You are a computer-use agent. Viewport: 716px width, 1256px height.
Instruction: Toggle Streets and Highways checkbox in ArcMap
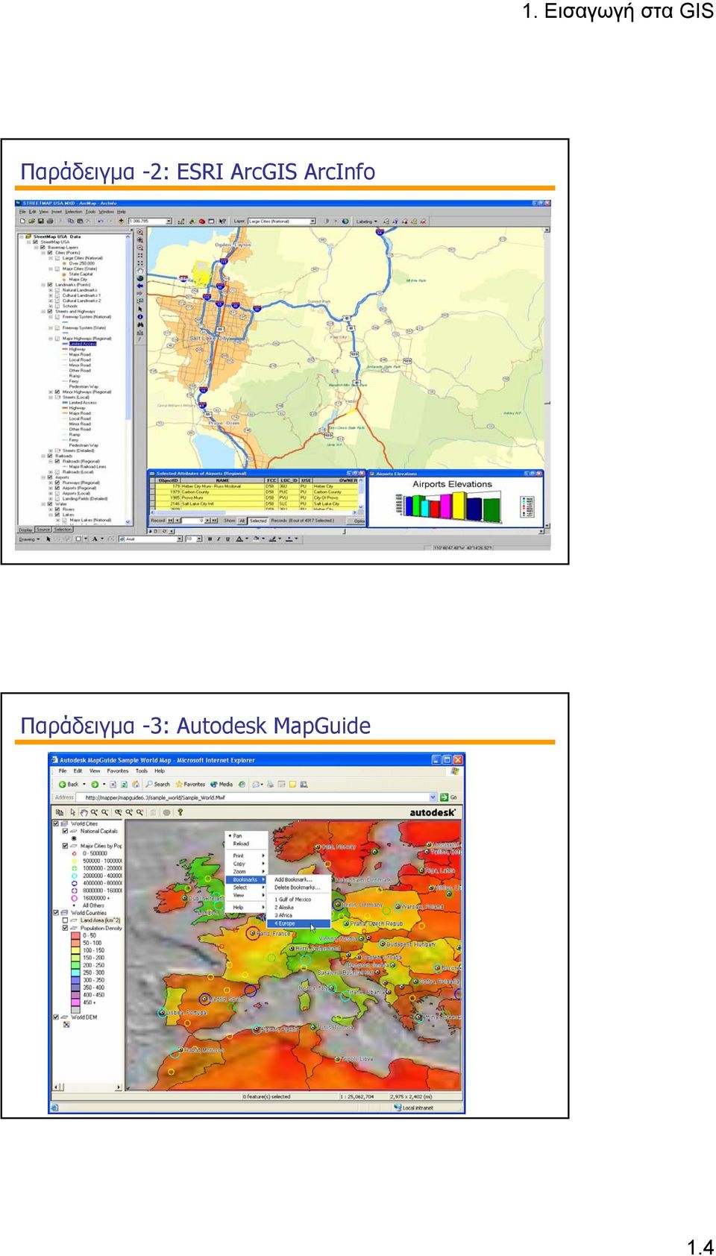pyautogui.click(x=50, y=311)
